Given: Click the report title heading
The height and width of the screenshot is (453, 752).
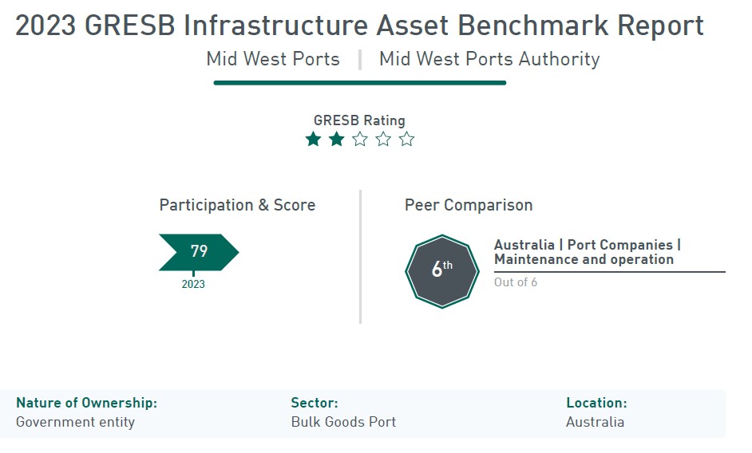Looking at the screenshot, I should 360,26.
